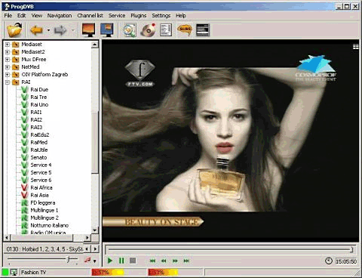The width and height of the screenshot is (362, 278).
Task: Click the previous satellite arrow beside Hotbird
Action: (87, 249)
